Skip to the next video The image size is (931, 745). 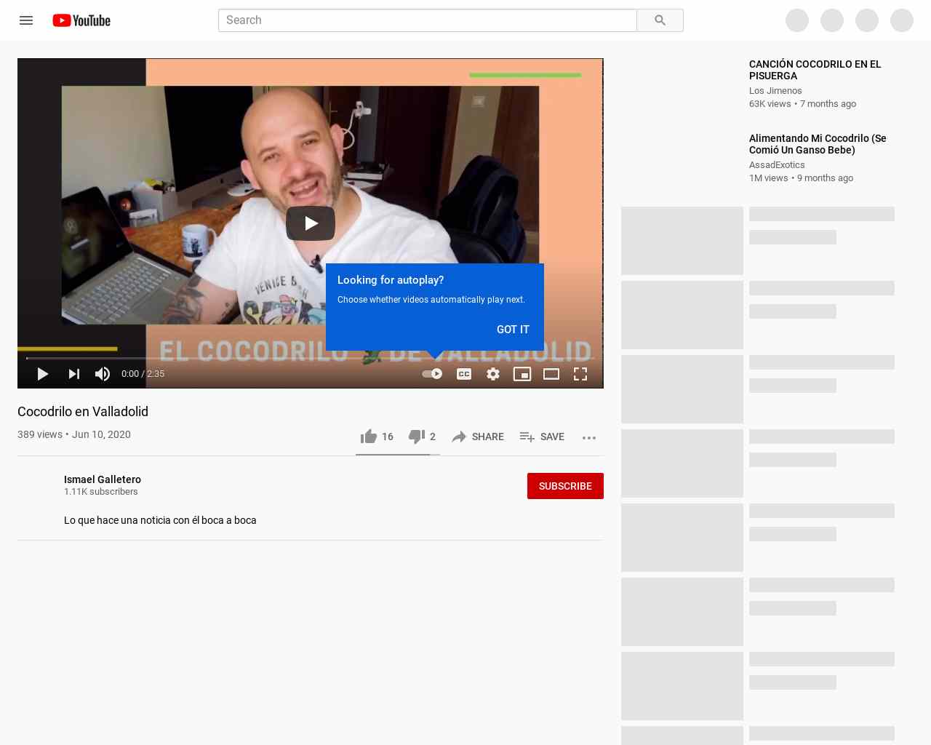coord(73,374)
